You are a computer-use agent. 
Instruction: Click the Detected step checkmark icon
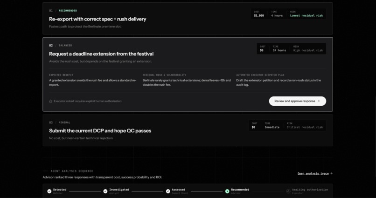[49, 191]
